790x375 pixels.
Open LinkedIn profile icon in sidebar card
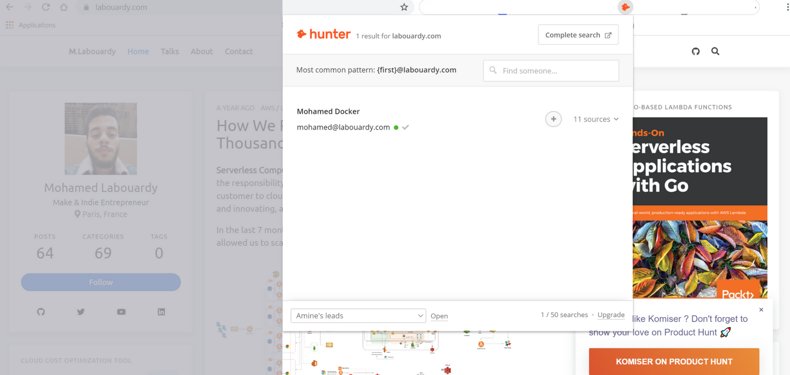(x=161, y=312)
